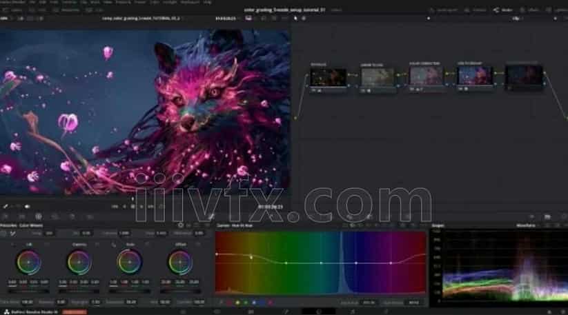Click the viewer image of the pink wolf
Image resolution: width=568 pixels, height=315 pixels.
[x=145, y=112]
